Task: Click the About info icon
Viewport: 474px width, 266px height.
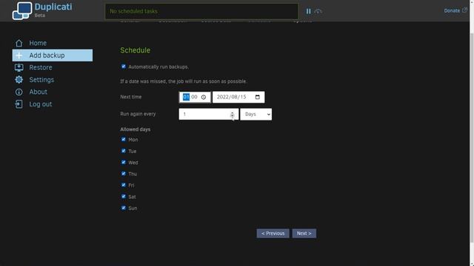Action: [x=19, y=92]
